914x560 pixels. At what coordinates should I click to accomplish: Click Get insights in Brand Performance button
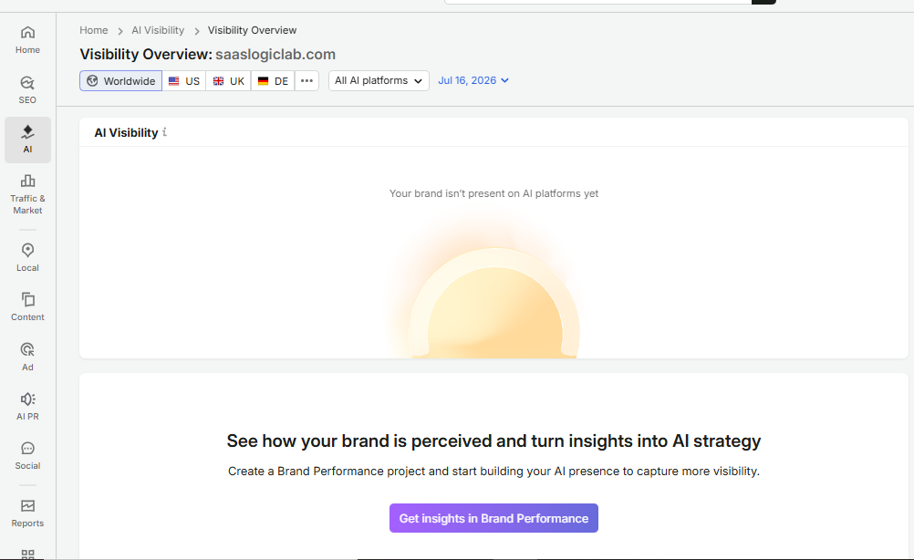[493, 518]
